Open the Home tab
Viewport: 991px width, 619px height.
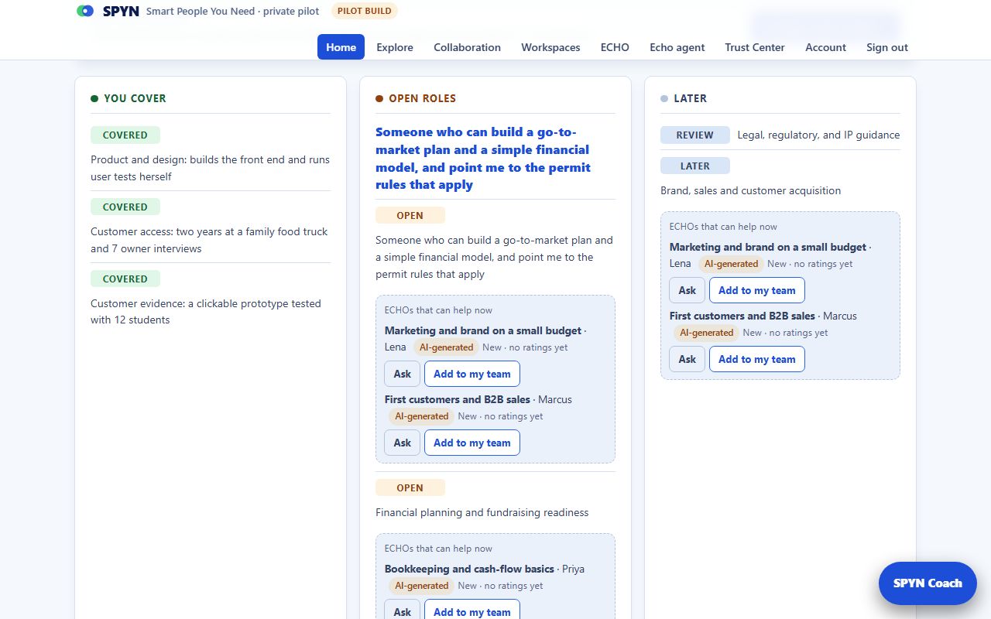click(x=341, y=47)
